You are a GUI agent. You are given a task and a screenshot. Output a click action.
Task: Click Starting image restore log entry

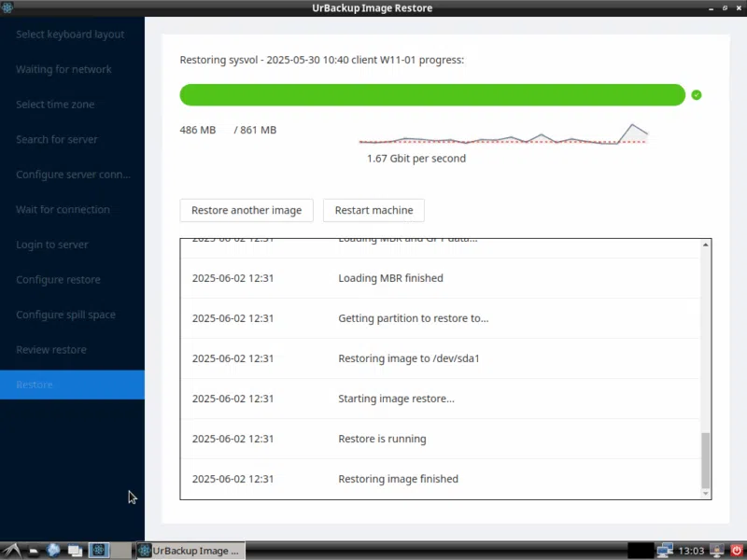440,399
